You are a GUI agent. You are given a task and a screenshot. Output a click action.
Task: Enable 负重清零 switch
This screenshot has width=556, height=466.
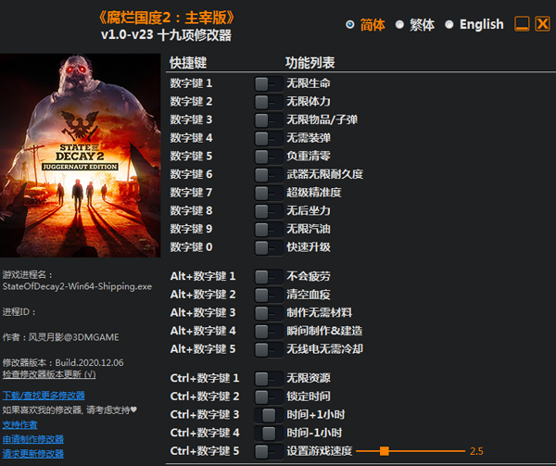click(x=269, y=157)
